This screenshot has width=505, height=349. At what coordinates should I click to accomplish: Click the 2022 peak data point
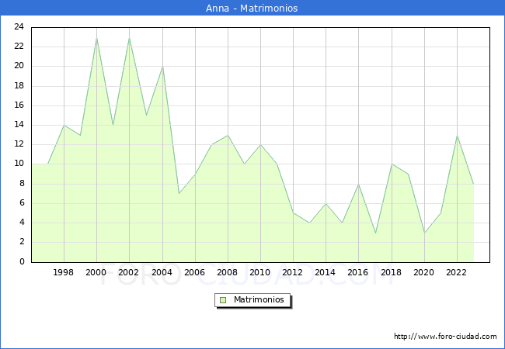(457, 135)
